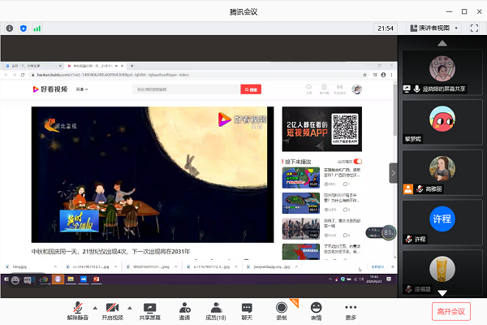The width and height of the screenshot is (487, 325).
Task: Toggle the autoplay switch beside 接下来播放
Action: tap(358, 162)
